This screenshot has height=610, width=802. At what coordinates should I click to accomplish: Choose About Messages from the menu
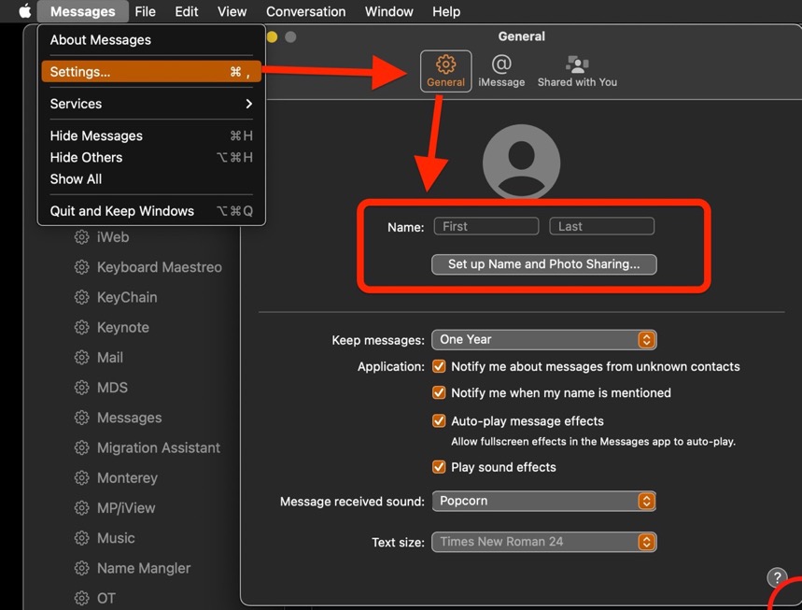151,40
